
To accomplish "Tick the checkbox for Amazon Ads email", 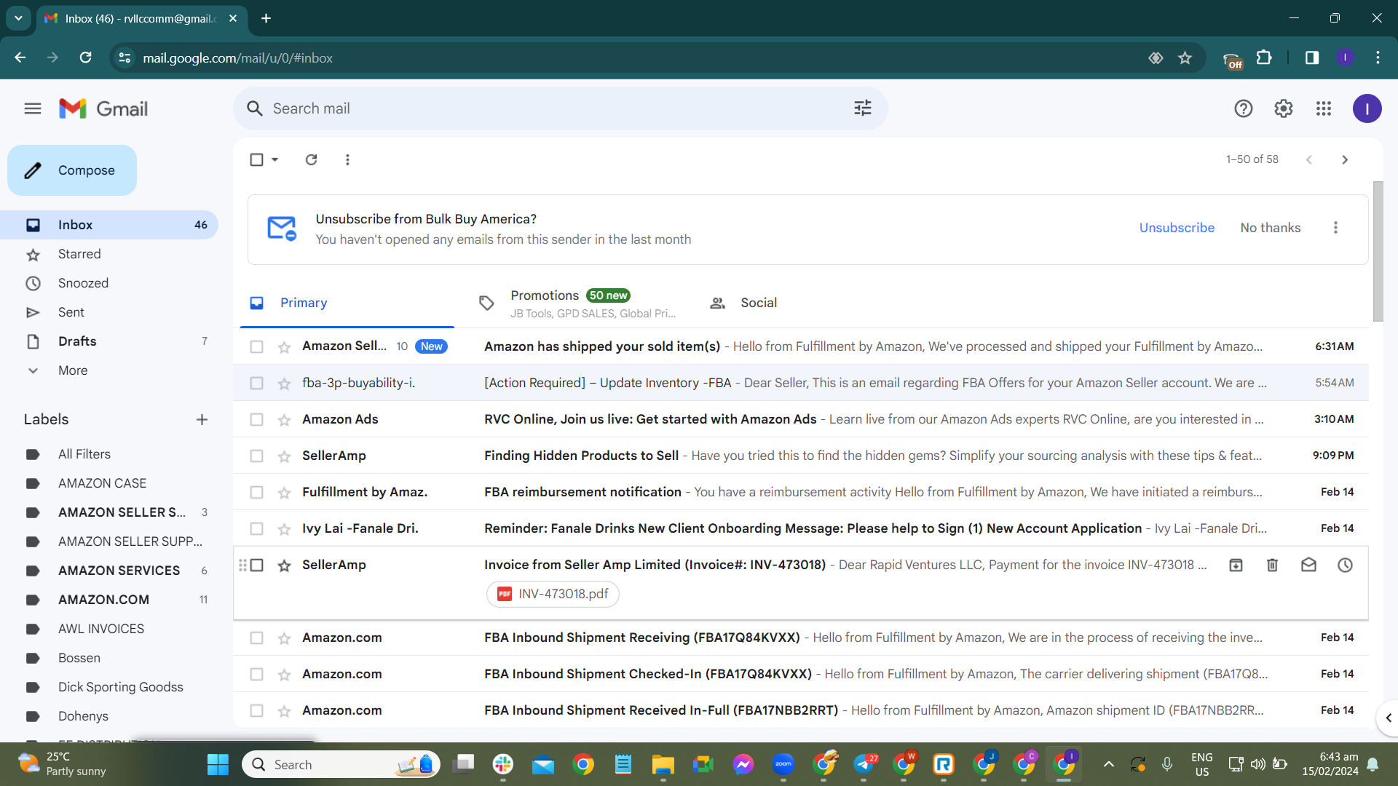I will (x=256, y=419).
